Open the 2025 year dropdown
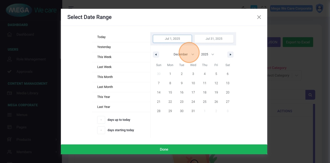The width and height of the screenshot is (330, 163). 207,55
